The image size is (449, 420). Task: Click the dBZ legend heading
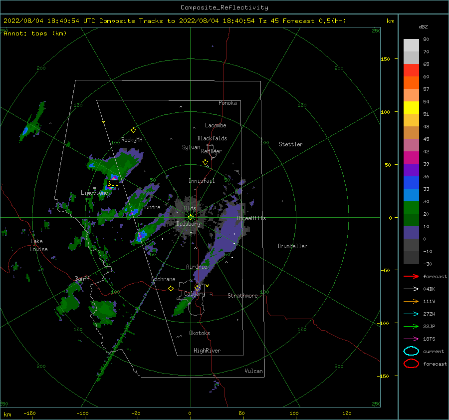423,26
